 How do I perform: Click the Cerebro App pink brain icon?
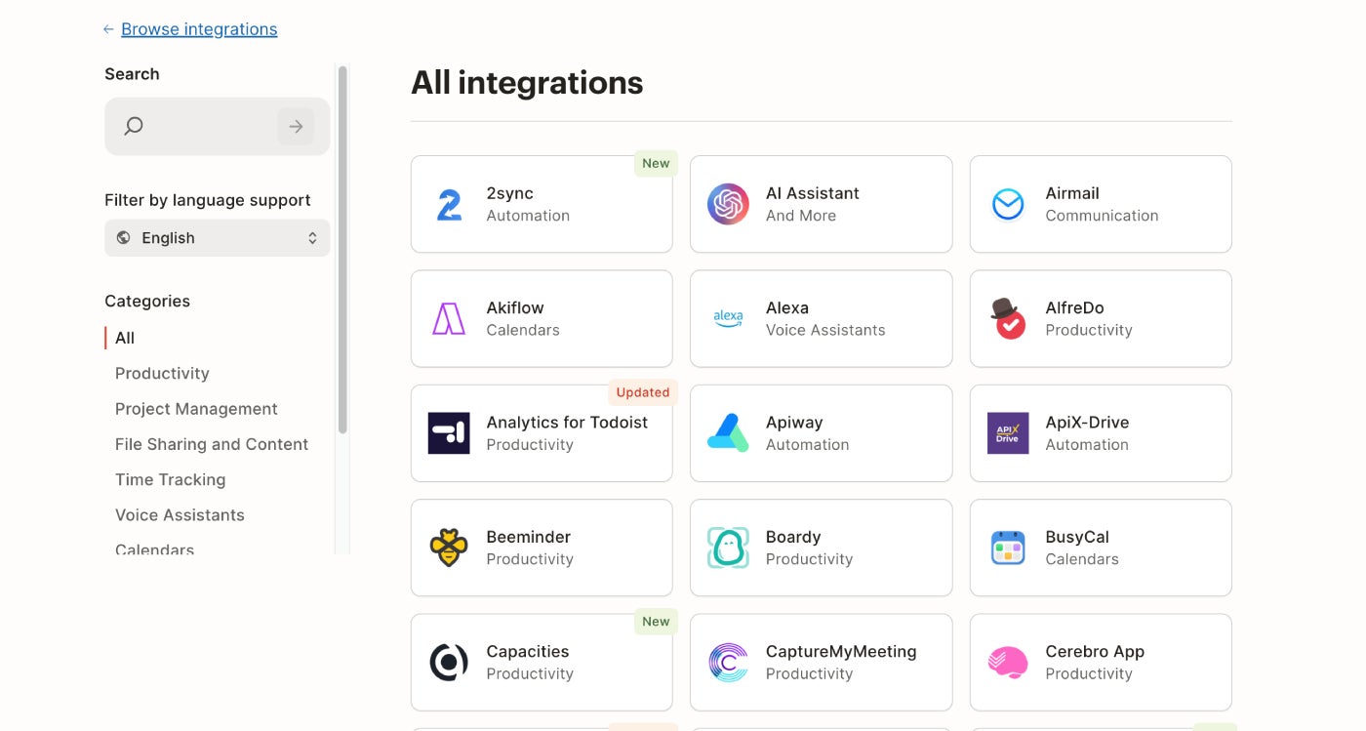1008,663
